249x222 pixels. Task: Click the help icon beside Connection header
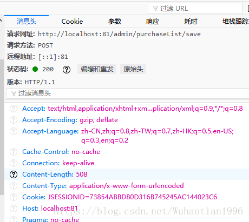(x=14, y=163)
